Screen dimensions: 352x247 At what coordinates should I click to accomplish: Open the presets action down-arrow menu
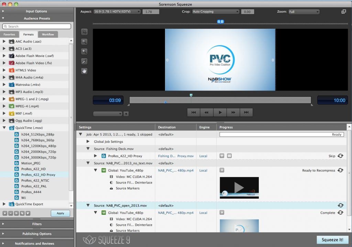[28, 213]
